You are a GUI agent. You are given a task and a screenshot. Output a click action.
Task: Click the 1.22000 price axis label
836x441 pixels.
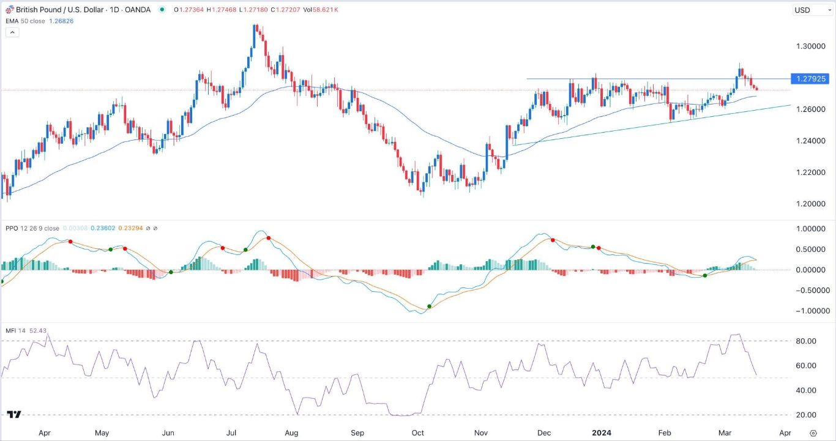point(810,172)
